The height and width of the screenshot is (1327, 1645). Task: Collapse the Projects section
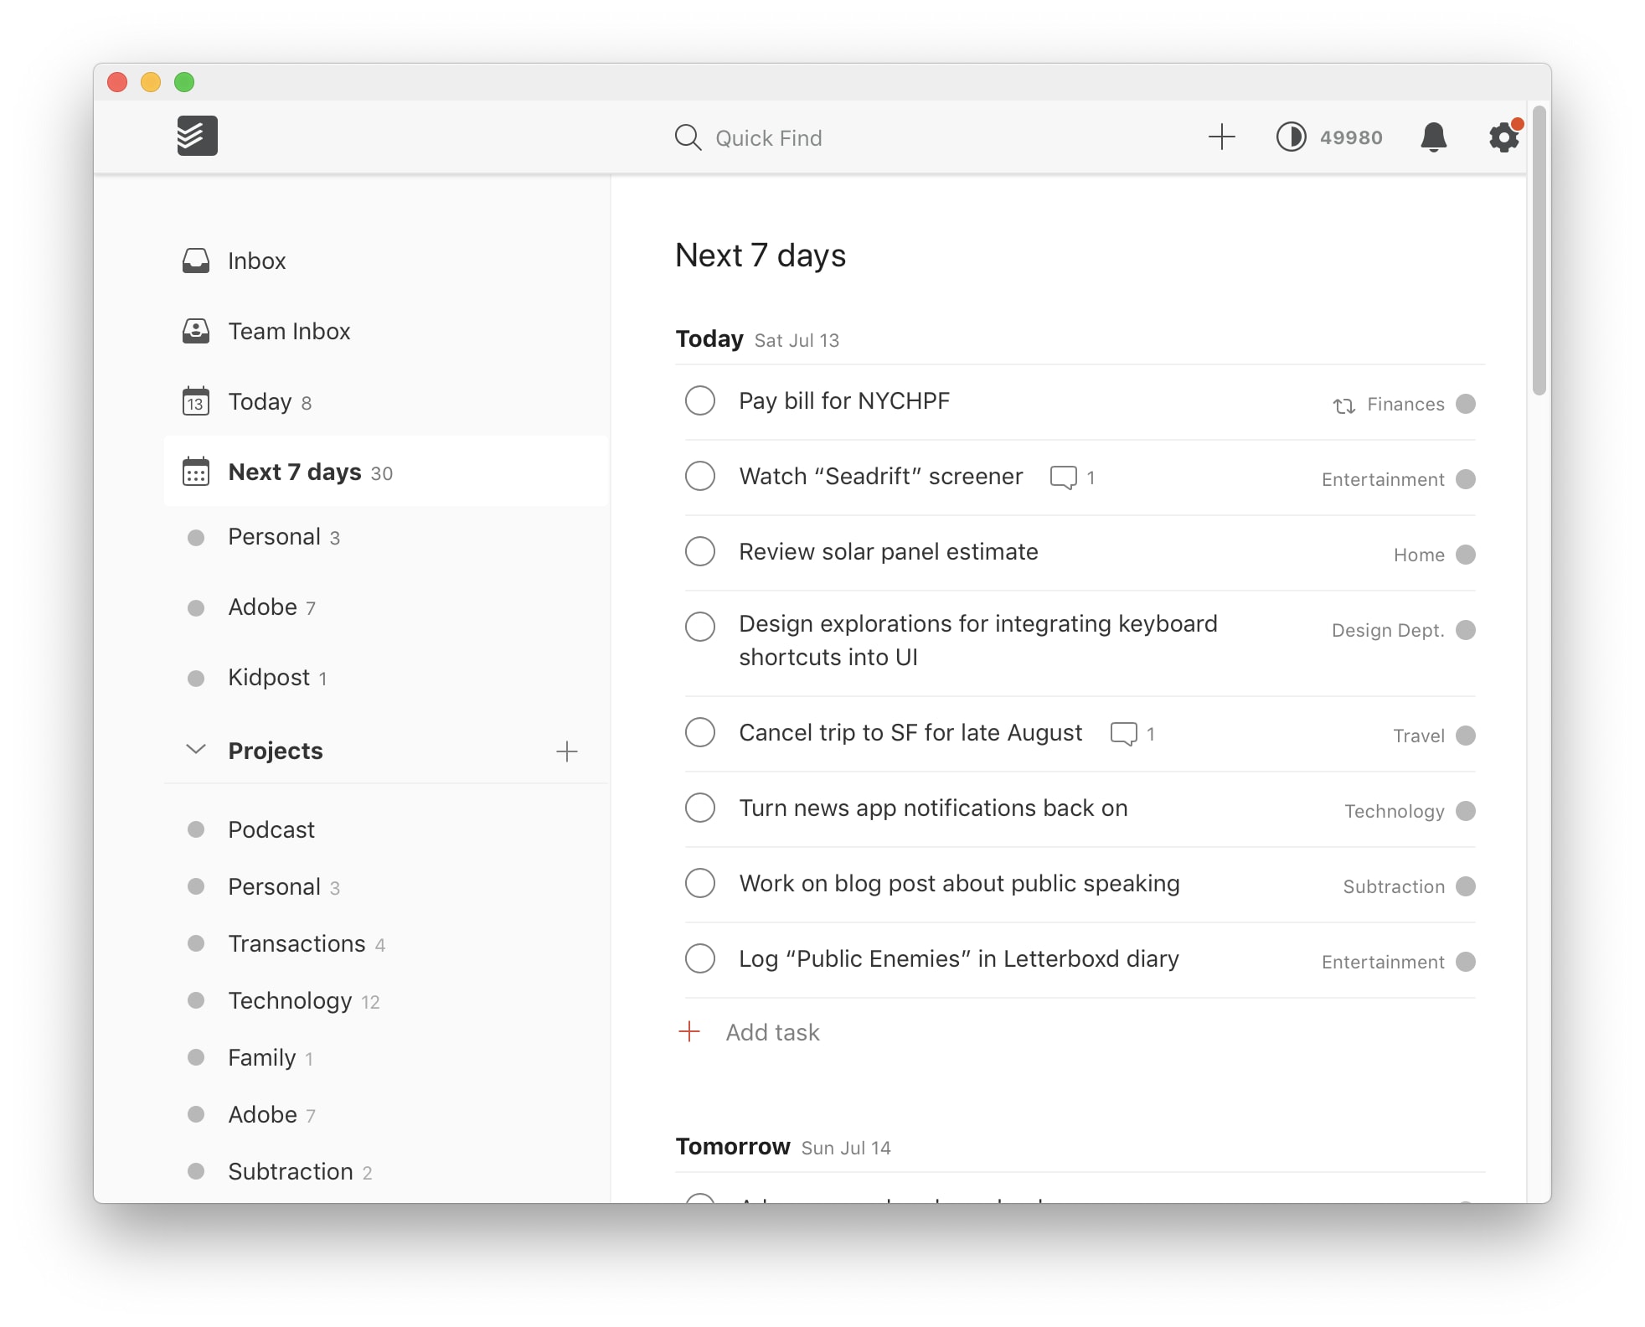click(195, 750)
